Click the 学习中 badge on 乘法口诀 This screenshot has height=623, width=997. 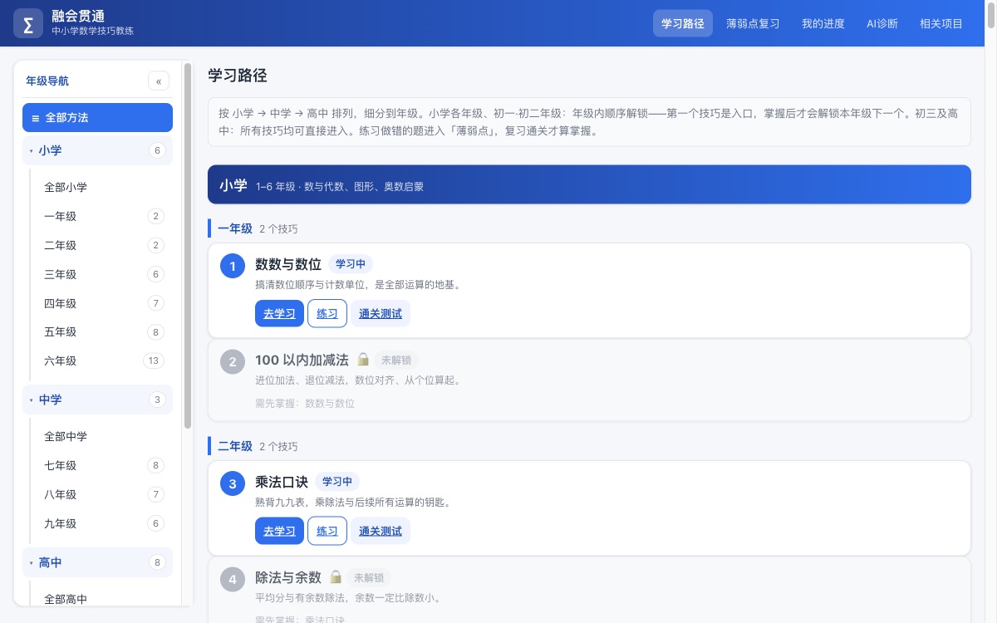[x=337, y=482]
